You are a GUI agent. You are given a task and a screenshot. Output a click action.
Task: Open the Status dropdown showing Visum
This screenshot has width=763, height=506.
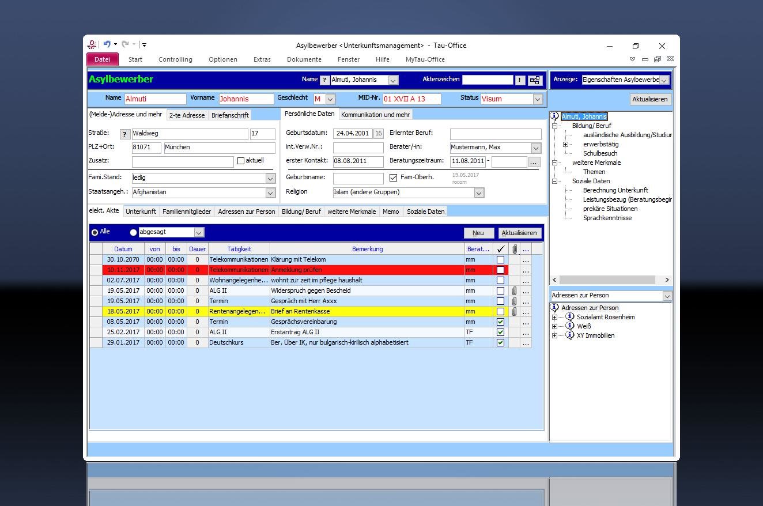[x=537, y=99]
